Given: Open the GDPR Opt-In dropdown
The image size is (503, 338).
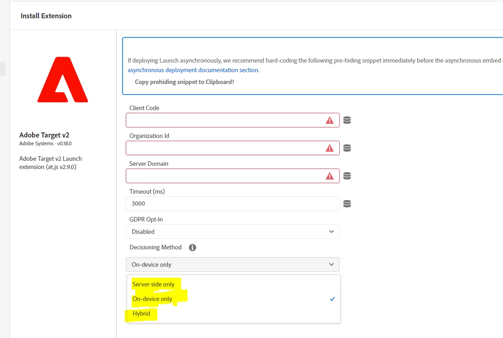Looking at the screenshot, I should tap(233, 232).
